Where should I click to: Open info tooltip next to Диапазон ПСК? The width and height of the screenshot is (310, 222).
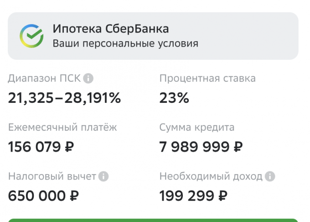click(x=88, y=79)
